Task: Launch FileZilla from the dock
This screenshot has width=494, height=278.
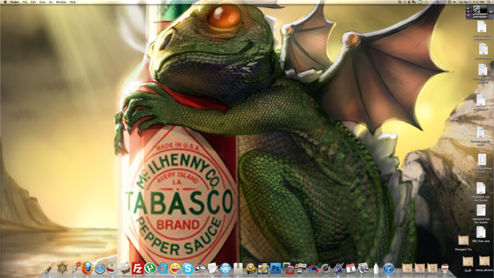Action: pos(138,269)
